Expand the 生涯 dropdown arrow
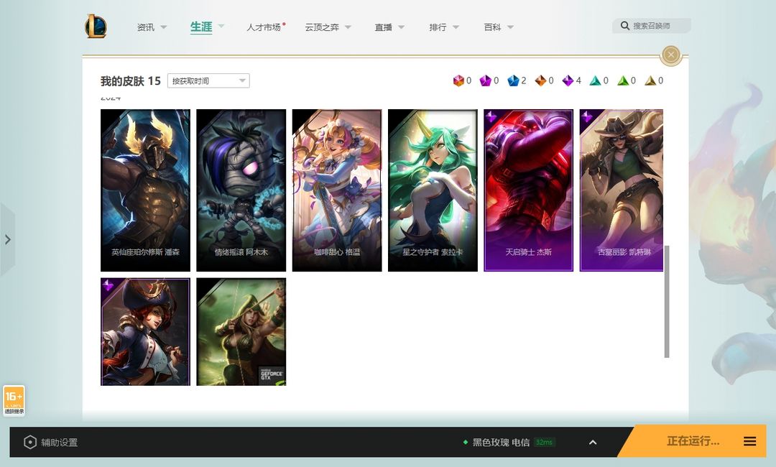Screen dimensions: 776x467 [x=221, y=26]
